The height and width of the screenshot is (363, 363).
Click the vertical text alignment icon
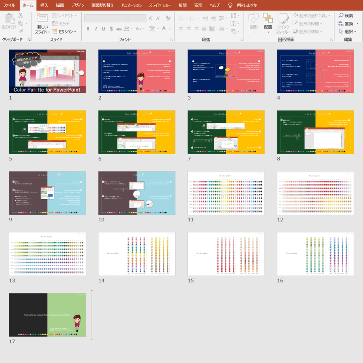click(x=234, y=23)
